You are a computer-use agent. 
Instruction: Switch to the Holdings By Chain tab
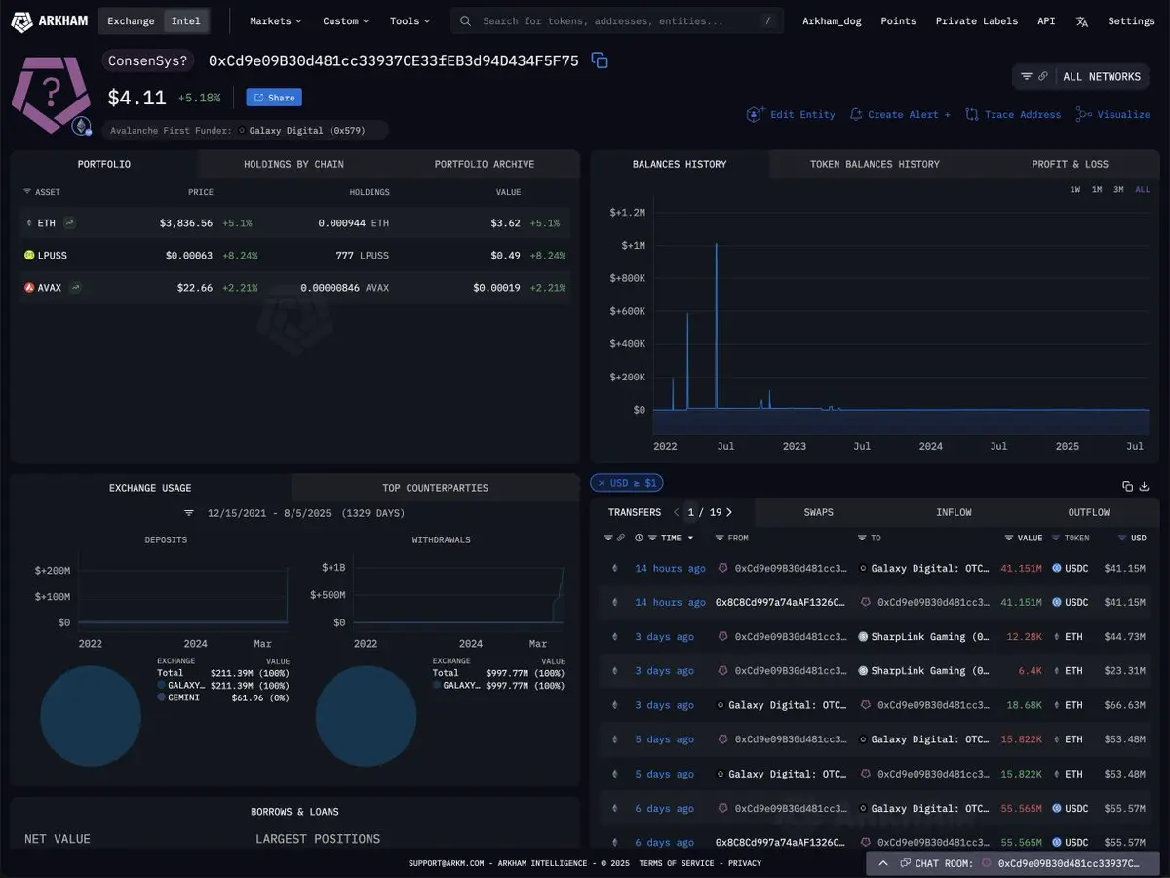293,164
